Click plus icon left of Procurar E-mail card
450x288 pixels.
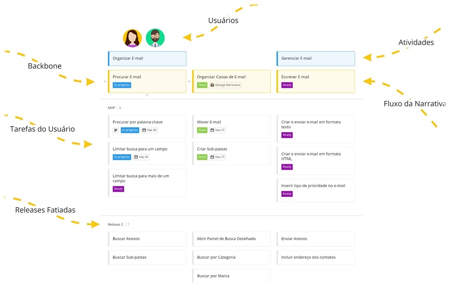click(x=105, y=82)
